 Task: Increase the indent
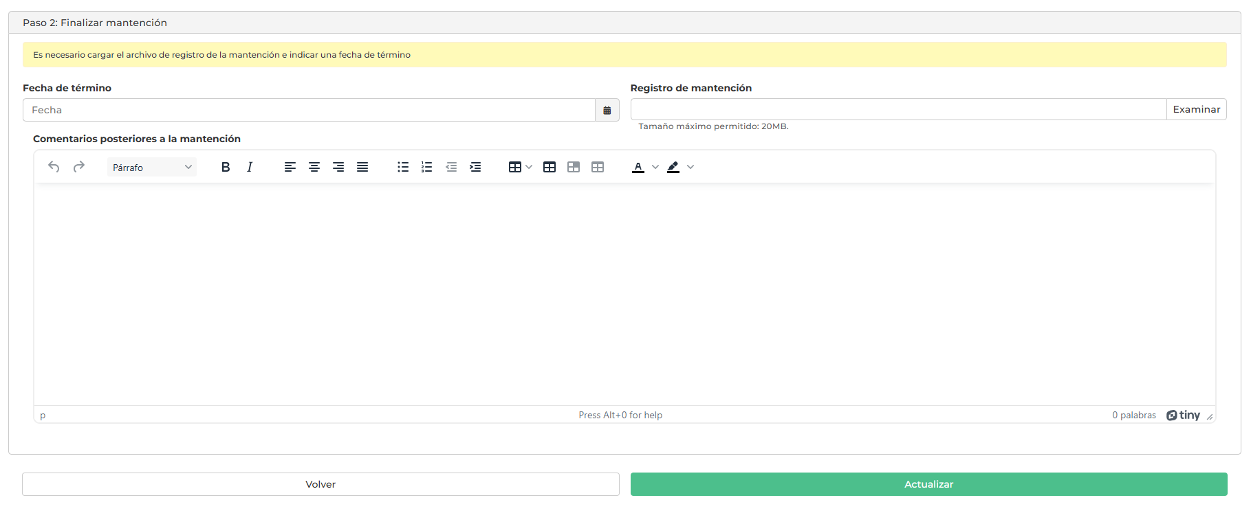[x=475, y=167]
